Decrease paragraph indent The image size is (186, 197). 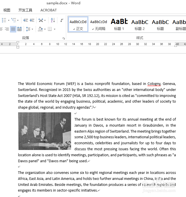26,20
